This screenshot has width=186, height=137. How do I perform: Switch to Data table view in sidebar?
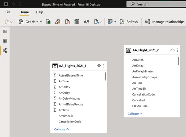click(x=5, y=41)
